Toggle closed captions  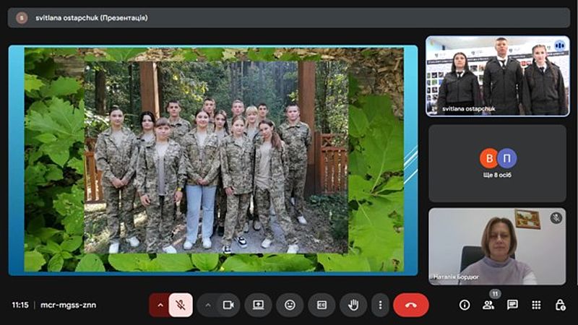[322, 305]
